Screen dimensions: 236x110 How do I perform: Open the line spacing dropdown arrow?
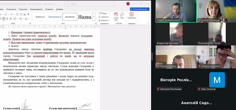[17, 19]
